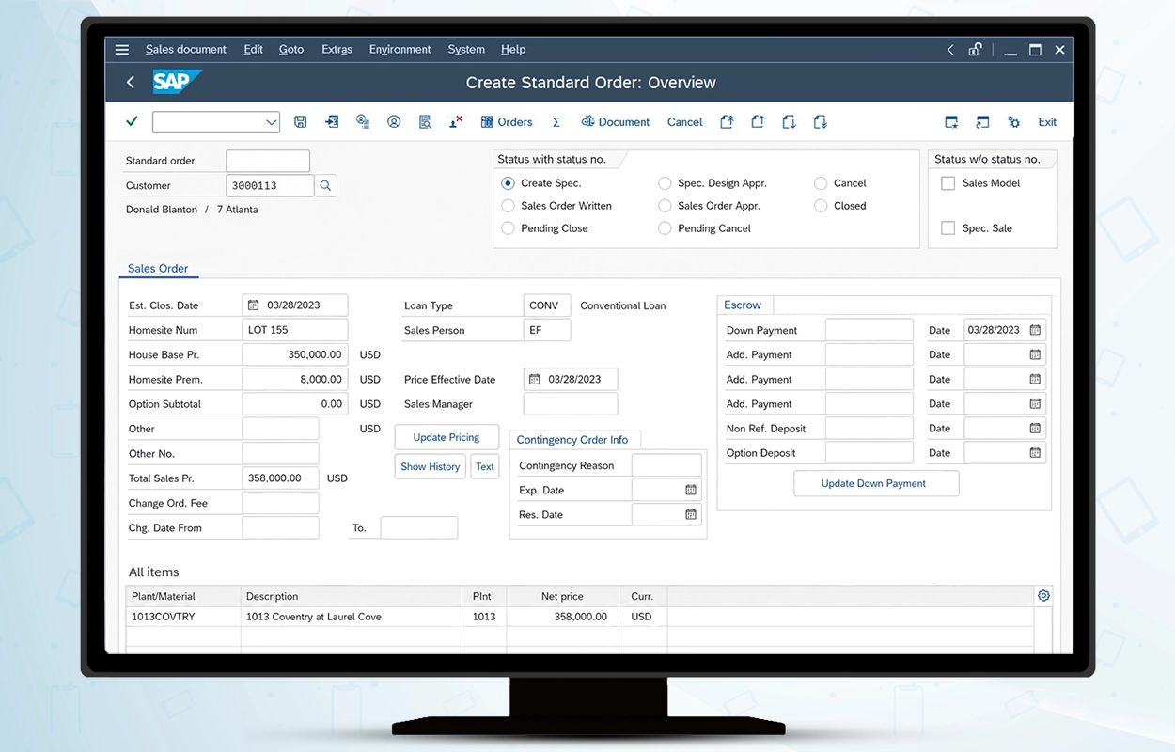Check the Sales Model checkbox

[x=948, y=183]
